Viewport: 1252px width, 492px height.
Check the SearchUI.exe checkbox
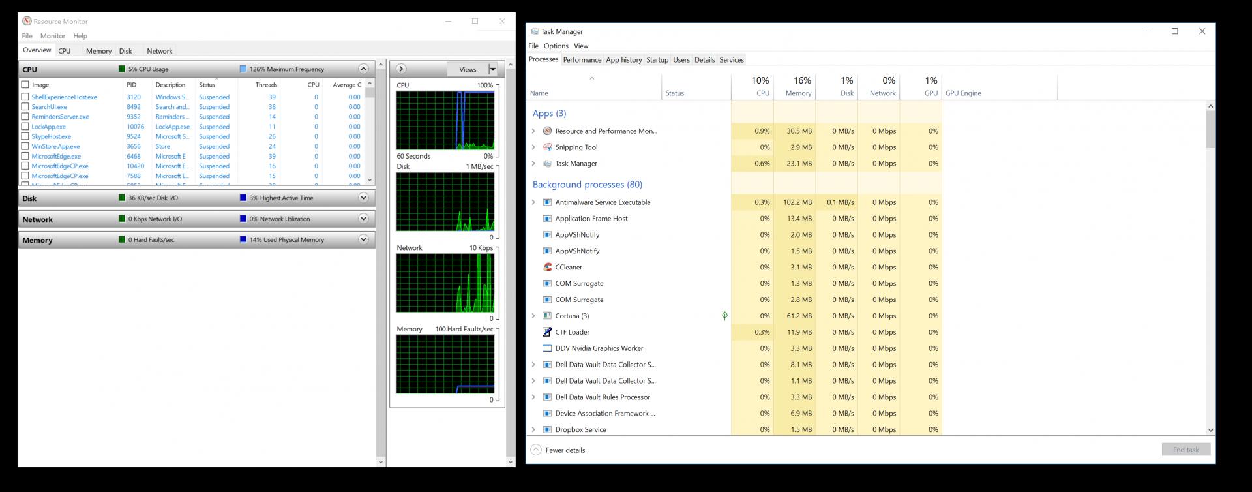point(25,106)
